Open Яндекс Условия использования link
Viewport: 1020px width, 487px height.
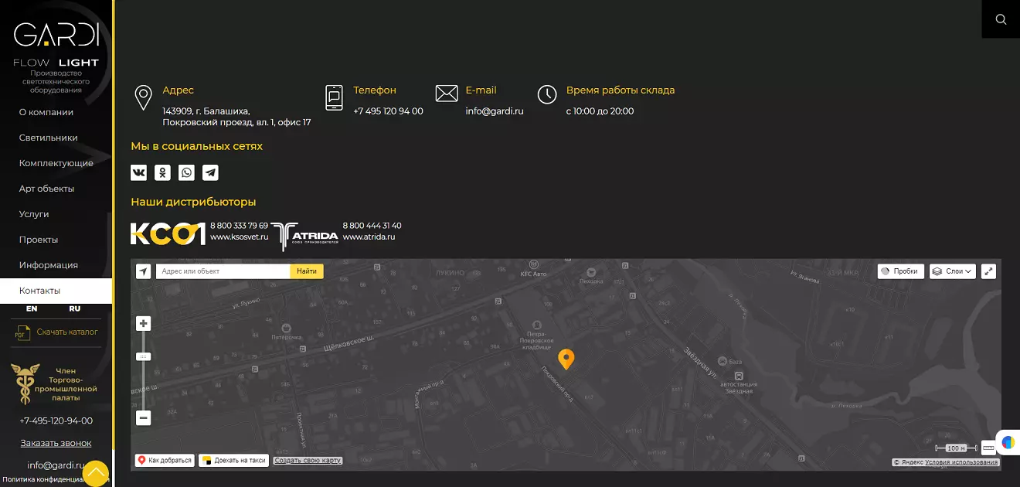click(961, 462)
